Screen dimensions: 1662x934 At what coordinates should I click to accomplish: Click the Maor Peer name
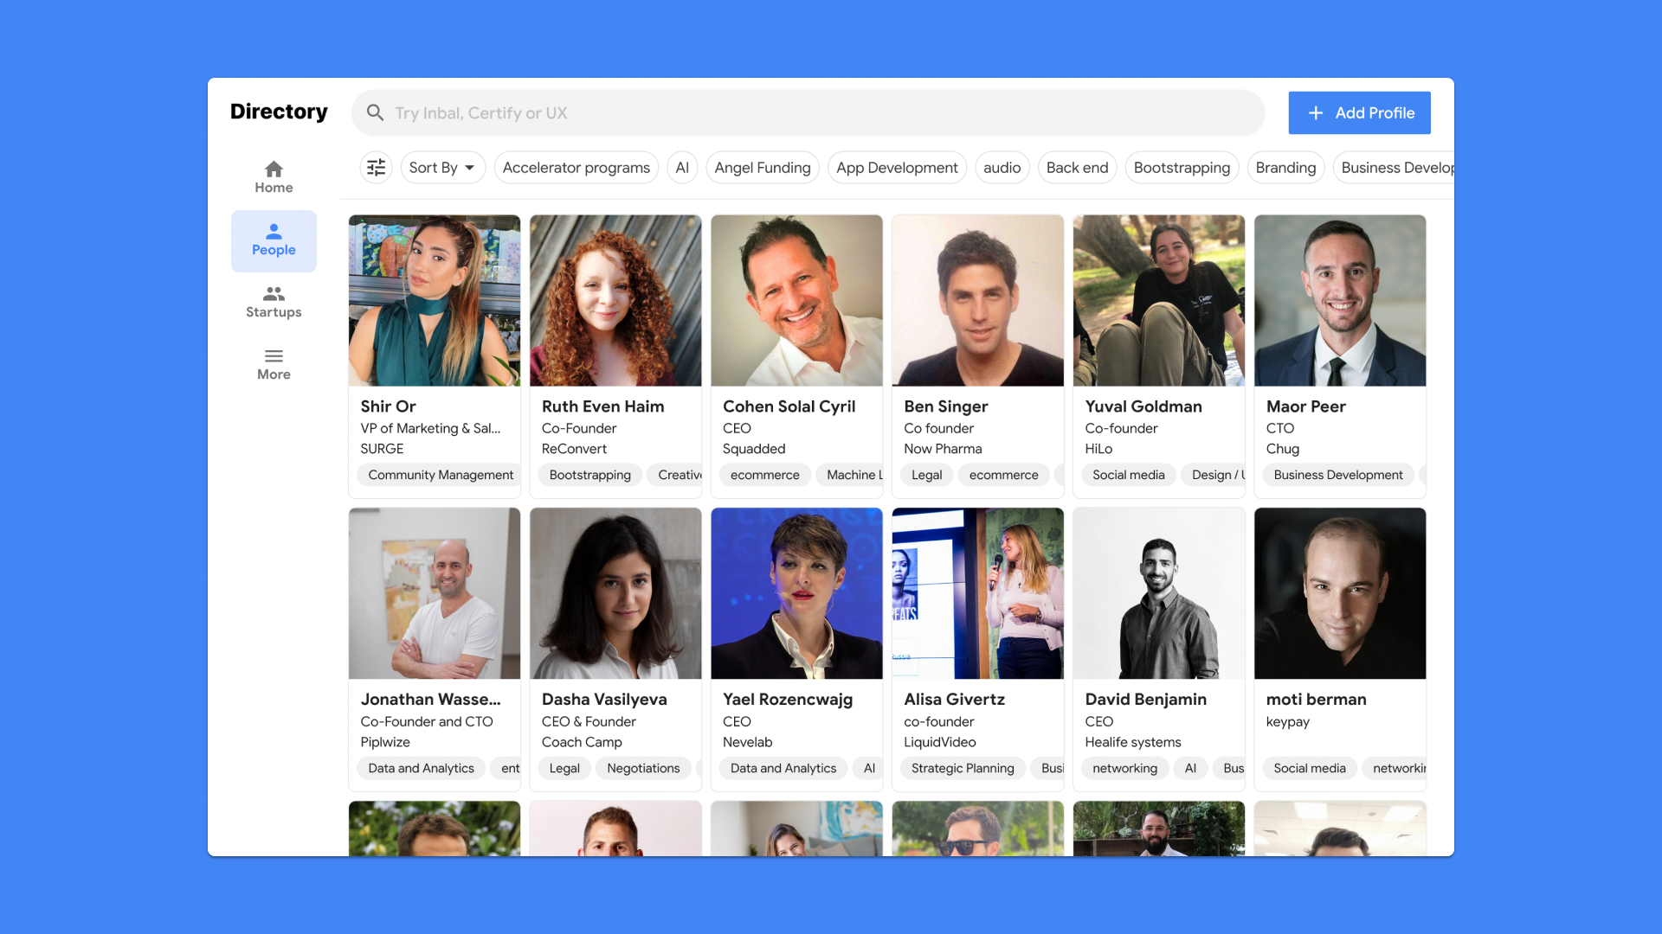(x=1305, y=406)
